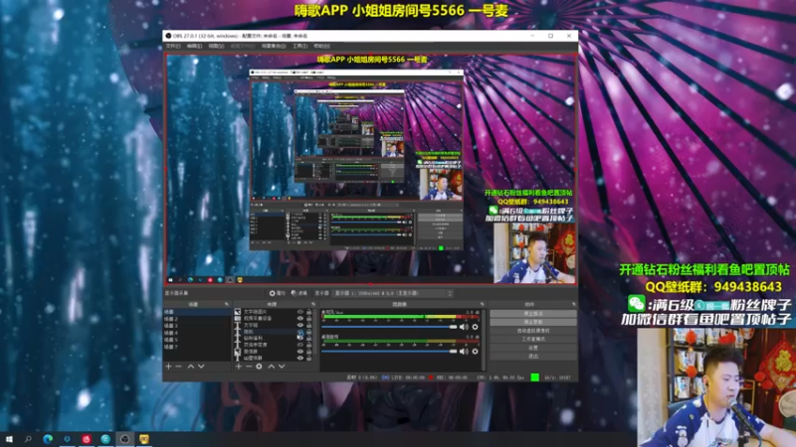Image resolution: width=796 pixels, height=447 pixels.
Task: Open source properties gear in Sources toolbar
Action: click(x=259, y=367)
